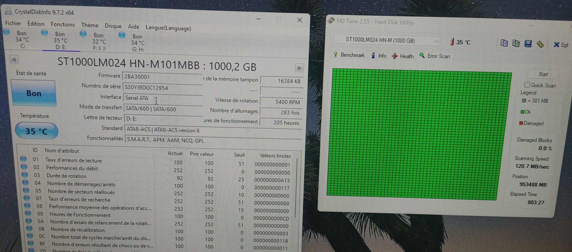Screen dimensions: 572x252
Task: Switch to the Info tab in HD Tune
Action: [x=378, y=56]
